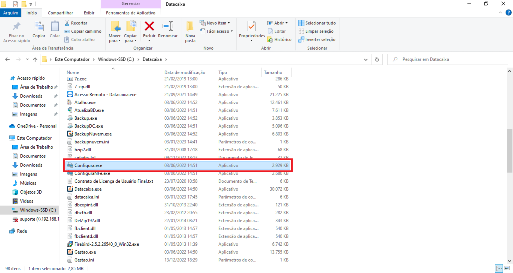Click Limpar seleção
513x273 pixels.
(x=316, y=31)
